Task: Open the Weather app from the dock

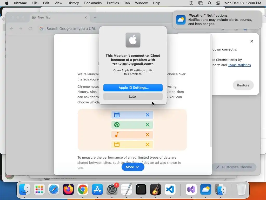Action: (x=206, y=189)
